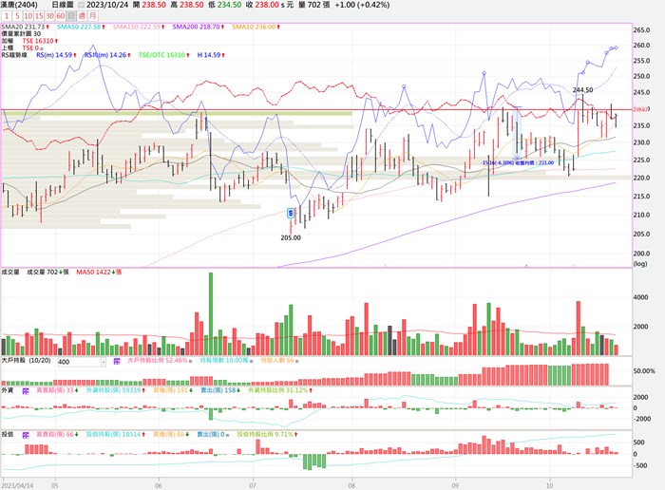The height and width of the screenshot is (490, 665).
Task: Switch to weekly (週) chart view
Action: (x=84, y=16)
